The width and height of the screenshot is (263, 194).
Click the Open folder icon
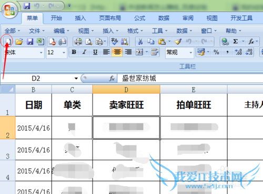tap(19, 42)
